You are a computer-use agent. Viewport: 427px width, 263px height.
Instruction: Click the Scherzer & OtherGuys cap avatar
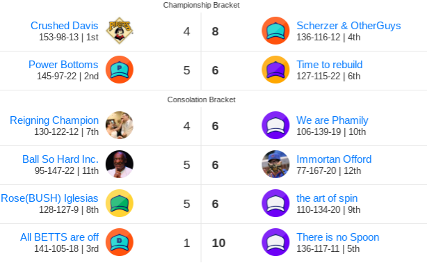tap(275, 31)
